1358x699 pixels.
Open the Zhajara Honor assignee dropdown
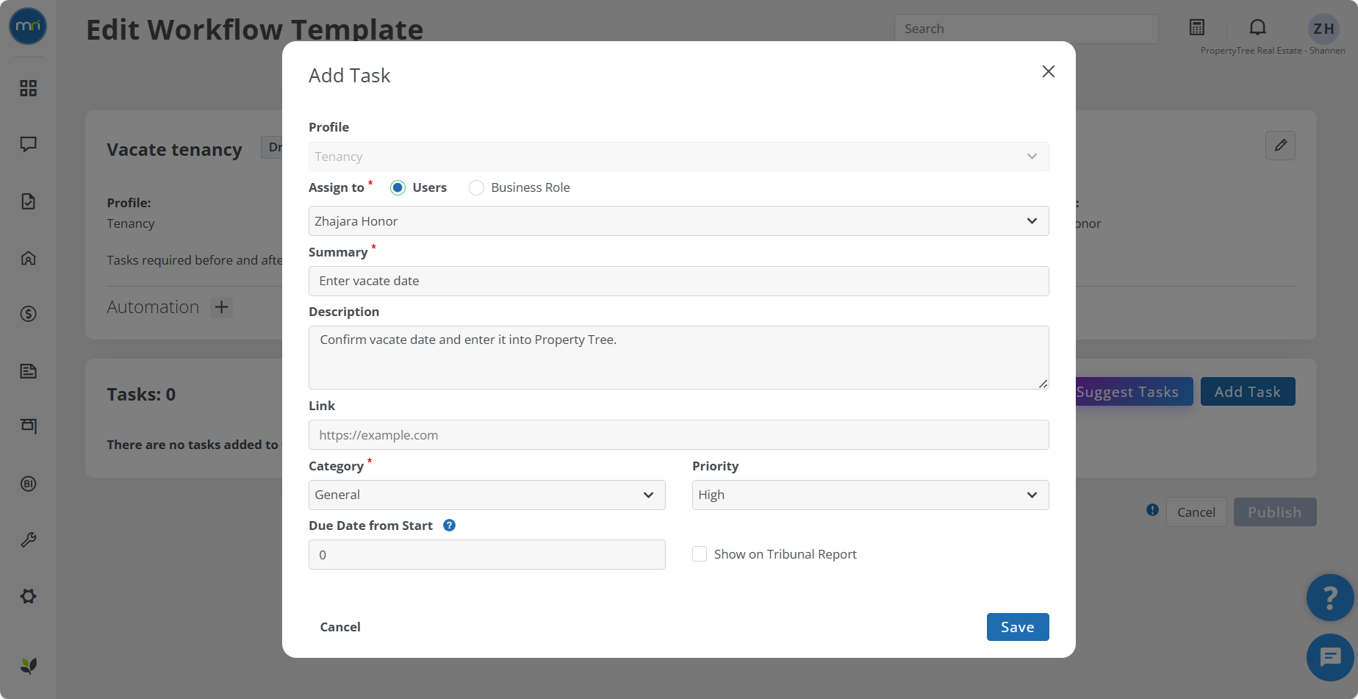pyautogui.click(x=678, y=221)
